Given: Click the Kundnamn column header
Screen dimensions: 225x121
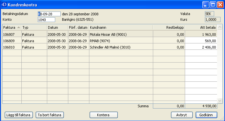Looking at the screenshot, I should coord(121,27).
